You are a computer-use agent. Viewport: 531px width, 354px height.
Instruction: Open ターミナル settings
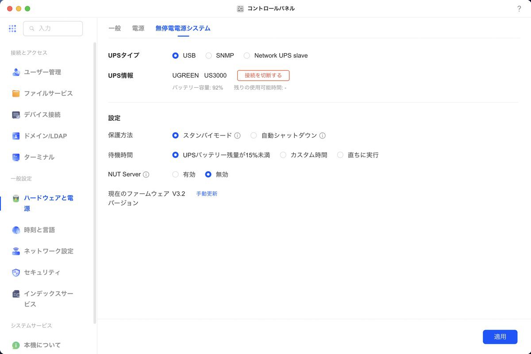coord(39,157)
